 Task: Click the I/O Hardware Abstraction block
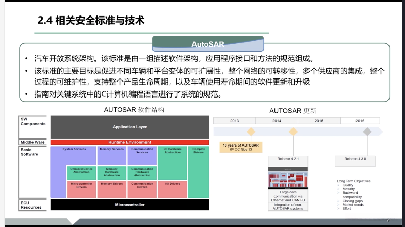tap(172, 163)
